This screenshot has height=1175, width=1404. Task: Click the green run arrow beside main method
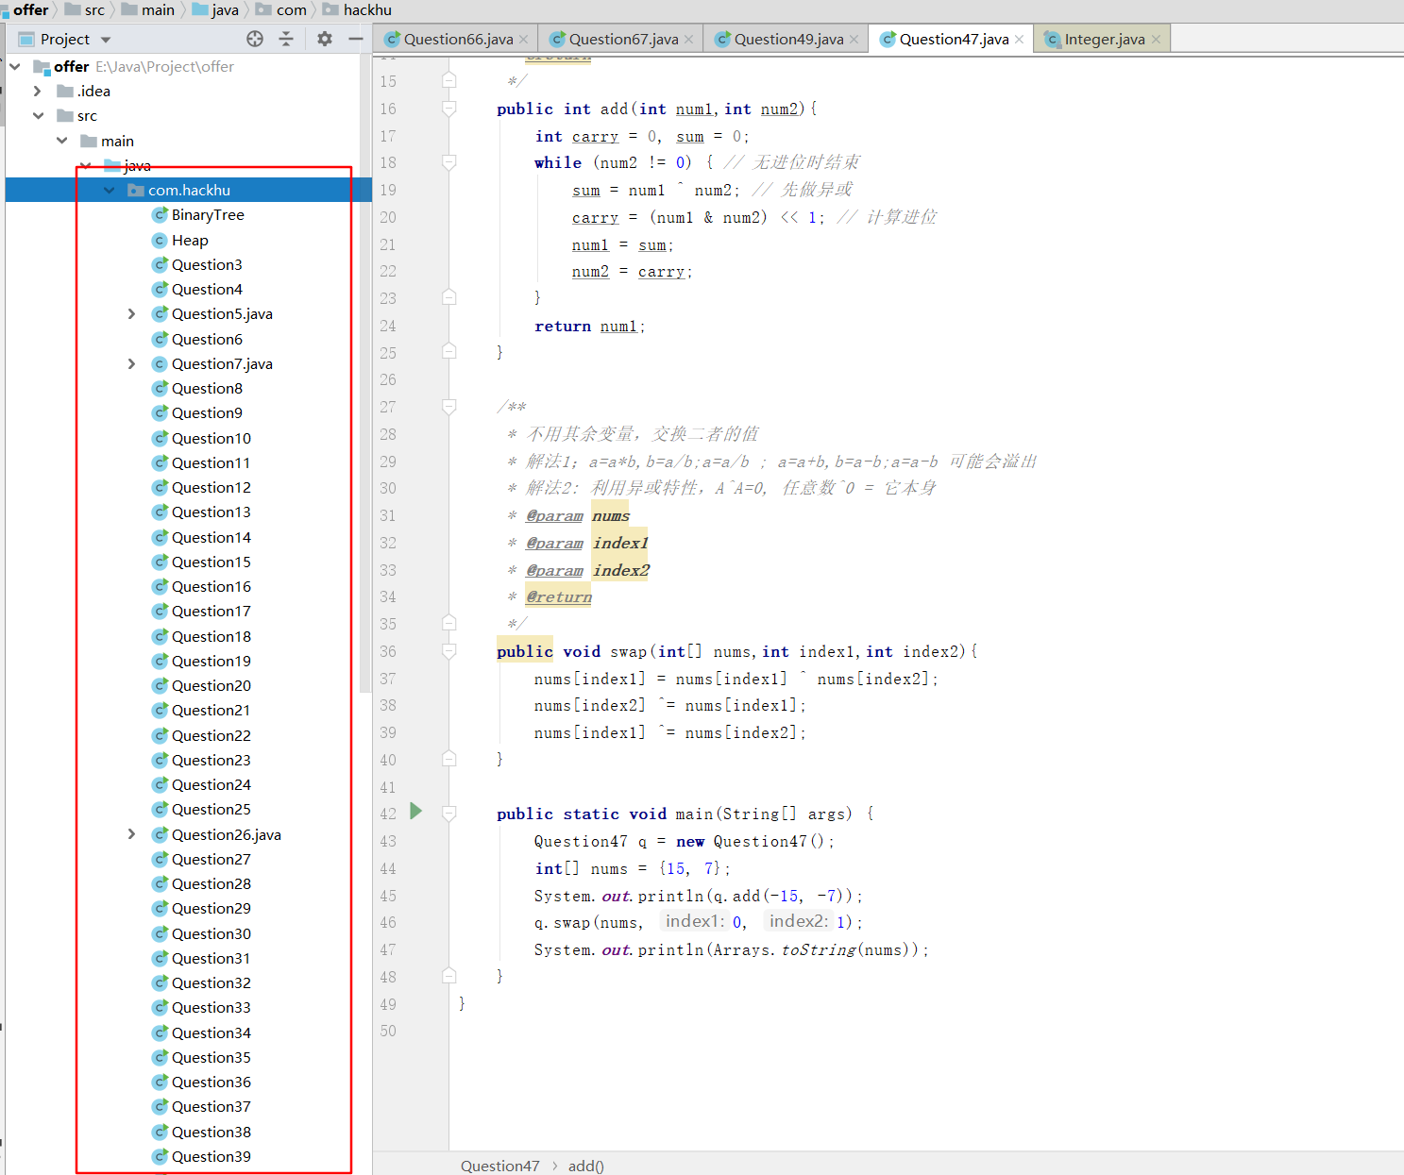point(415,811)
